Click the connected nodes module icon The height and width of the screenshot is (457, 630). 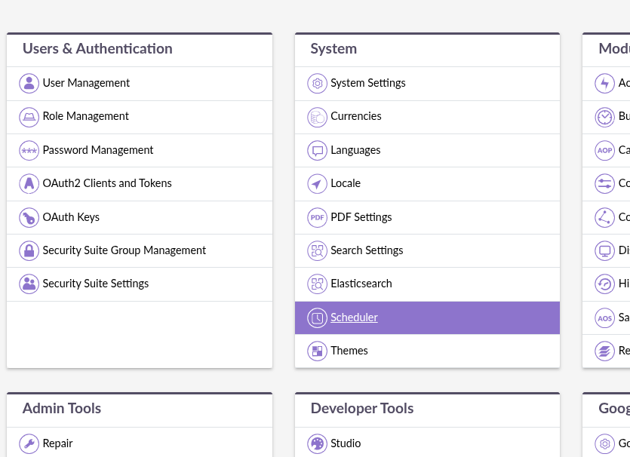(x=604, y=218)
